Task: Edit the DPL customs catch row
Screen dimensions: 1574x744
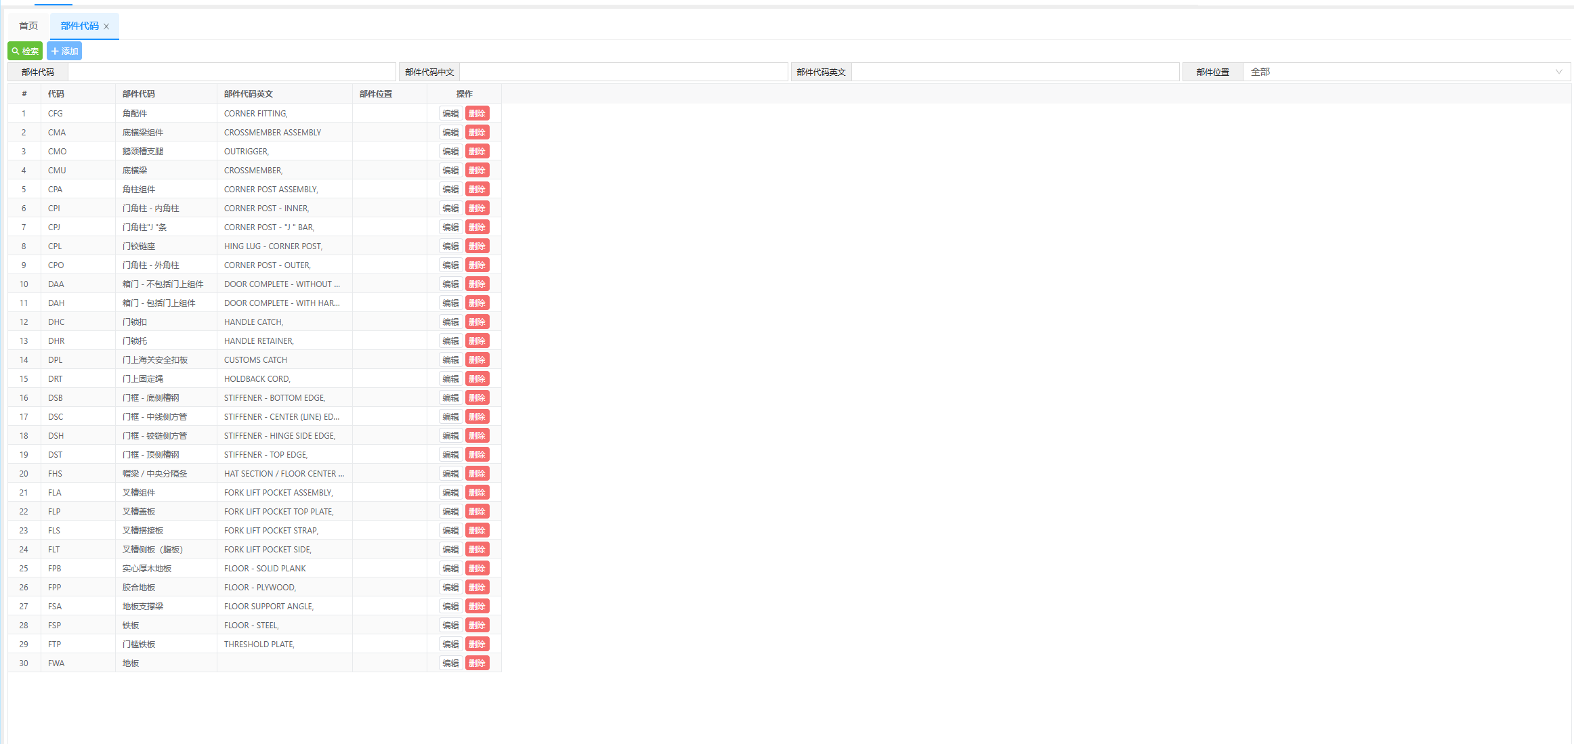Action: point(450,360)
